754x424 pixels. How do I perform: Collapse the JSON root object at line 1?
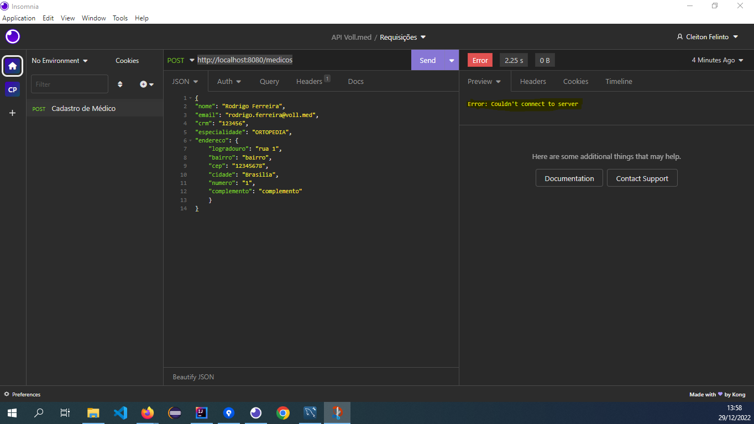click(190, 98)
